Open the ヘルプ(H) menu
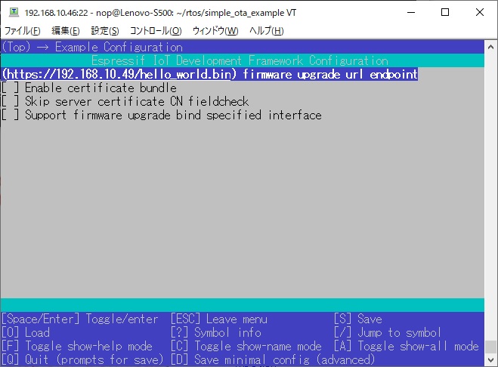Viewport: 498px width, 367px height. click(266, 31)
